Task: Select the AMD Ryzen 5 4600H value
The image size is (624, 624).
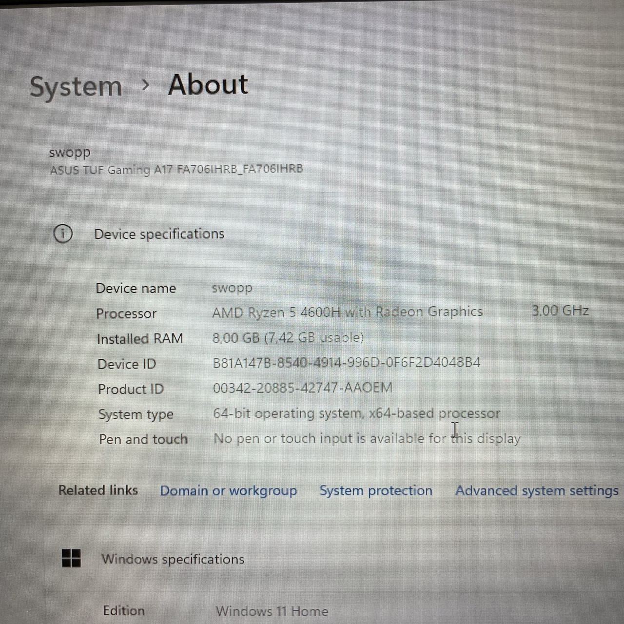Action: [x=348, y=312]
